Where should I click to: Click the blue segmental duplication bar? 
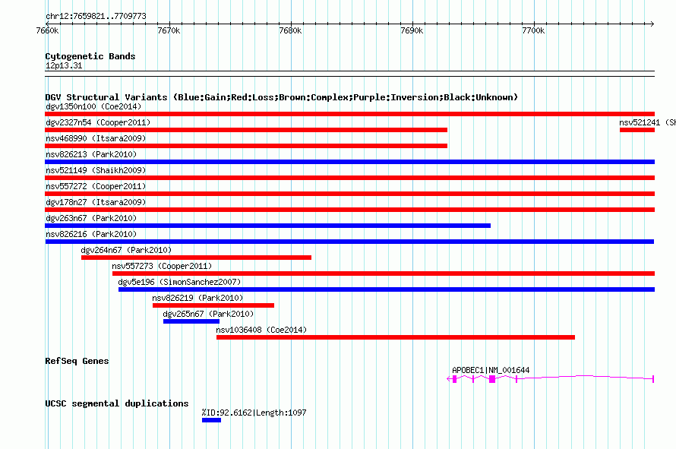[x=211, y=420]
